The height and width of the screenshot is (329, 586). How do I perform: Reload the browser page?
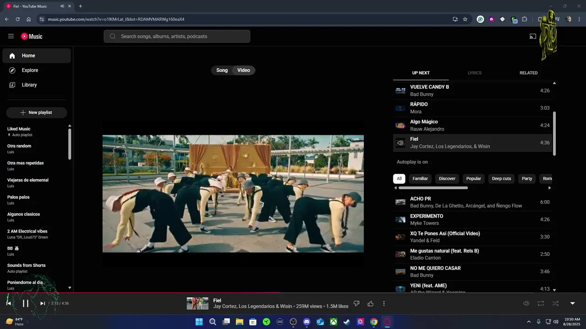pyautogui.click(x=17, y=19)
